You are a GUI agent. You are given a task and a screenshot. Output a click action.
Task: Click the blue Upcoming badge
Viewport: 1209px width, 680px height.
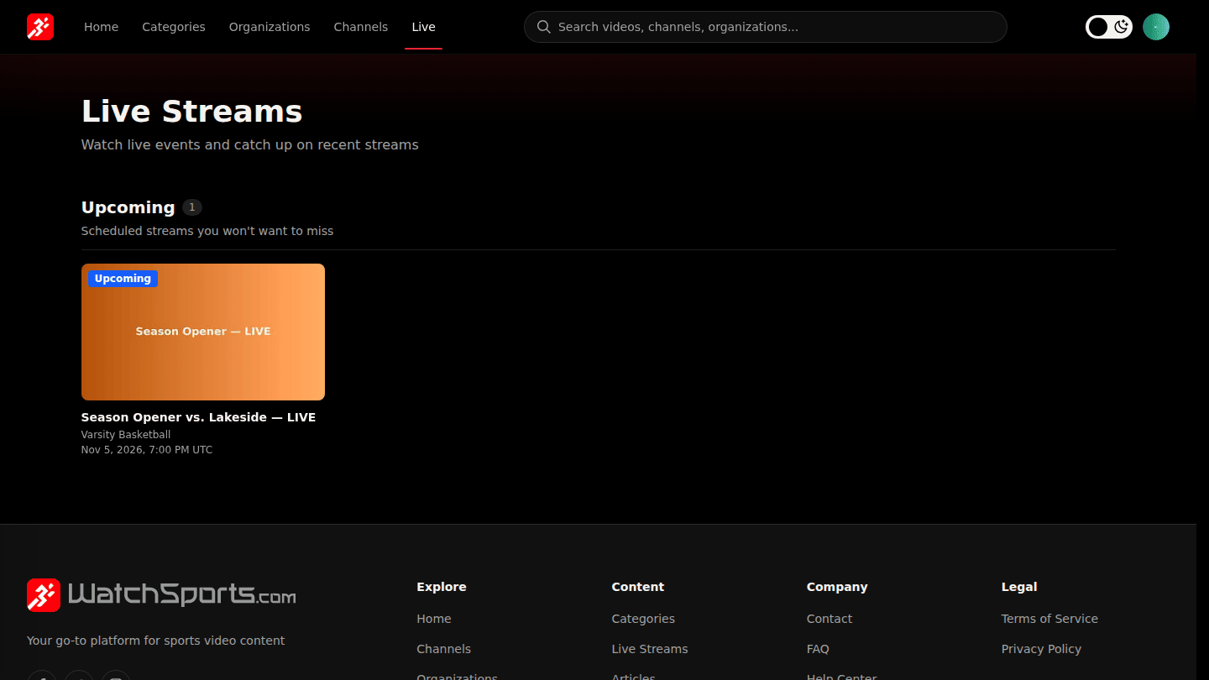[x=123, y=279]
